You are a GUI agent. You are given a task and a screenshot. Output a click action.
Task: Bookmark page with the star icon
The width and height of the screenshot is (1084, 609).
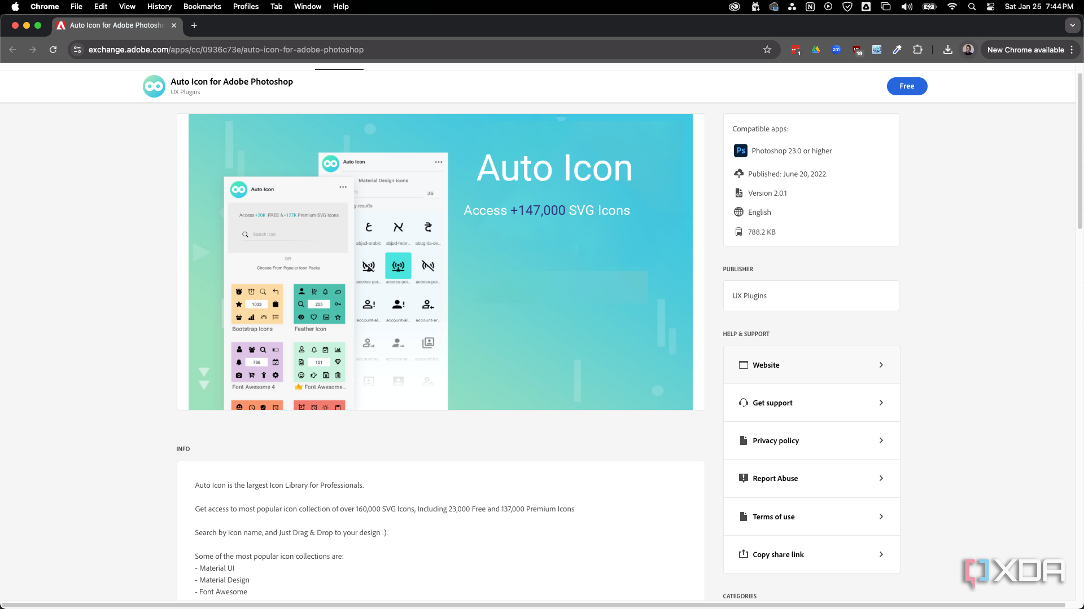767,50
